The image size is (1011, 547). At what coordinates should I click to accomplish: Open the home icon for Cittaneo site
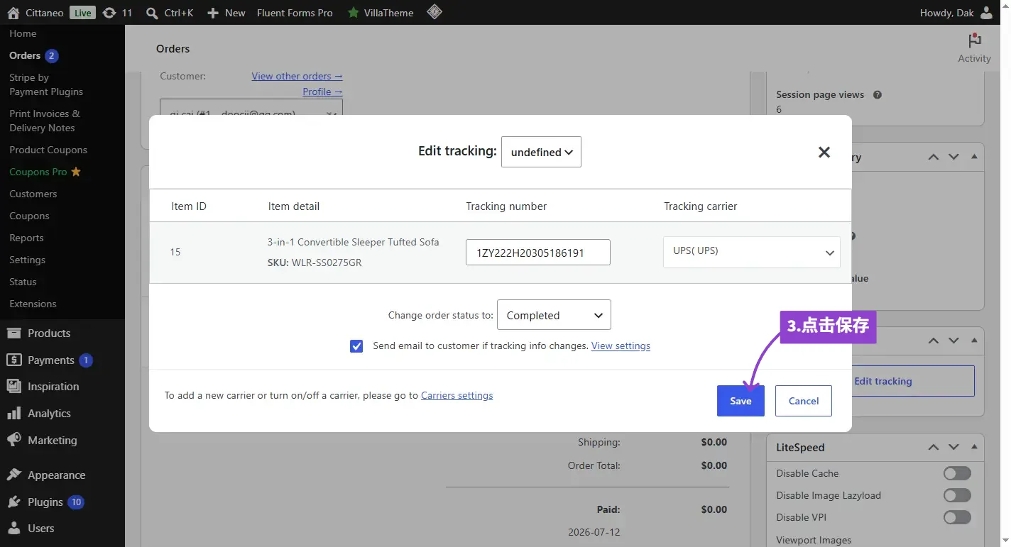pyautogui.click(x=13, y=13)
